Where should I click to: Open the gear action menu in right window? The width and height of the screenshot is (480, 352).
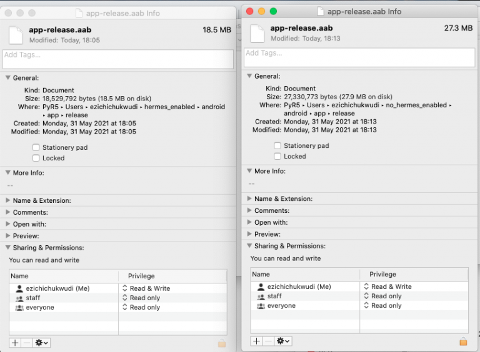(283, 341)
